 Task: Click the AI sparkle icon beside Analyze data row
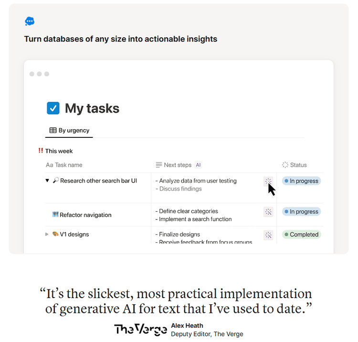point(268,181)
